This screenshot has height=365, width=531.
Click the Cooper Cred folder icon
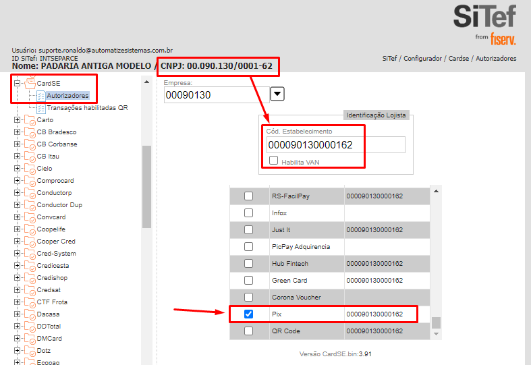tap(30, 242)
